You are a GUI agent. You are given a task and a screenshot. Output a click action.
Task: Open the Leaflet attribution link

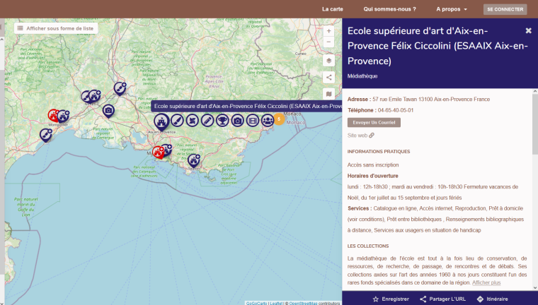[x=276, y=304]
